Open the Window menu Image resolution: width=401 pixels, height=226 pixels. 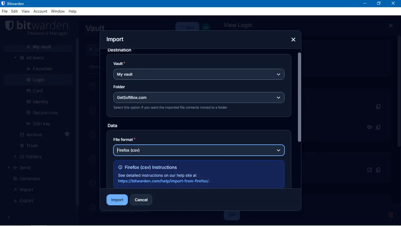[58, 11]
